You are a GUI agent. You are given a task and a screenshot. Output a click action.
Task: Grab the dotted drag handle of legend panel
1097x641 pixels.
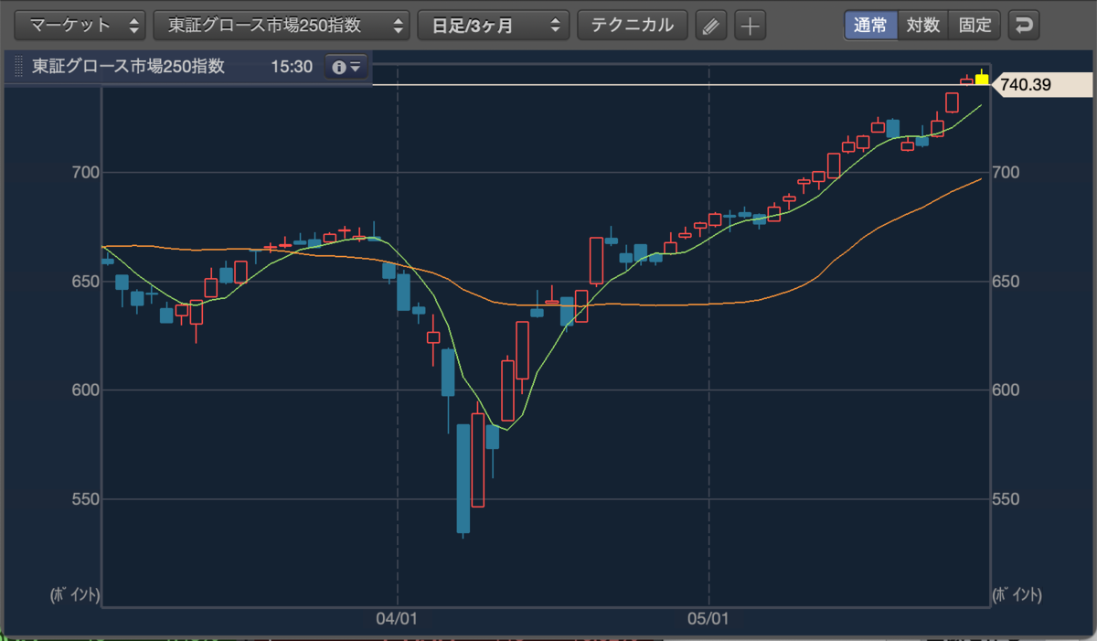coord(17,67)
